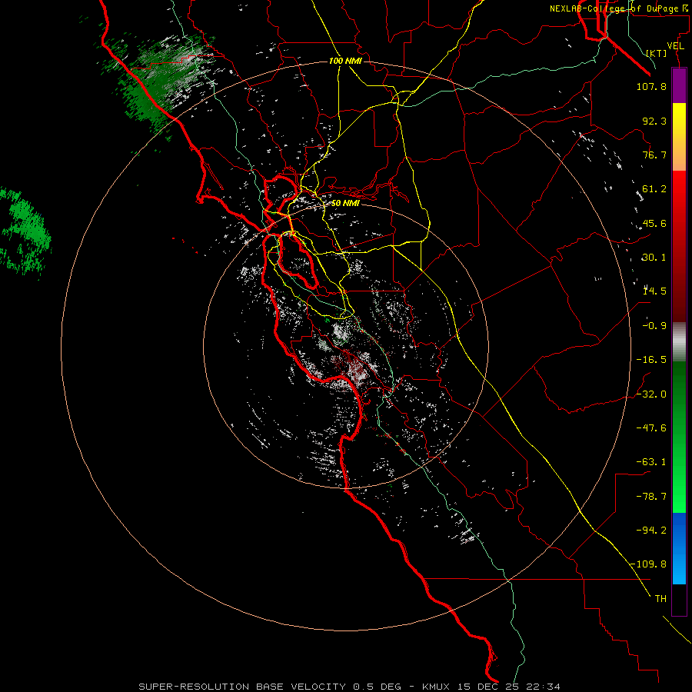Viewport: 692px width, 692px height.
Task: Click the 50 NMI range ring label
Action: click(345, 203)
